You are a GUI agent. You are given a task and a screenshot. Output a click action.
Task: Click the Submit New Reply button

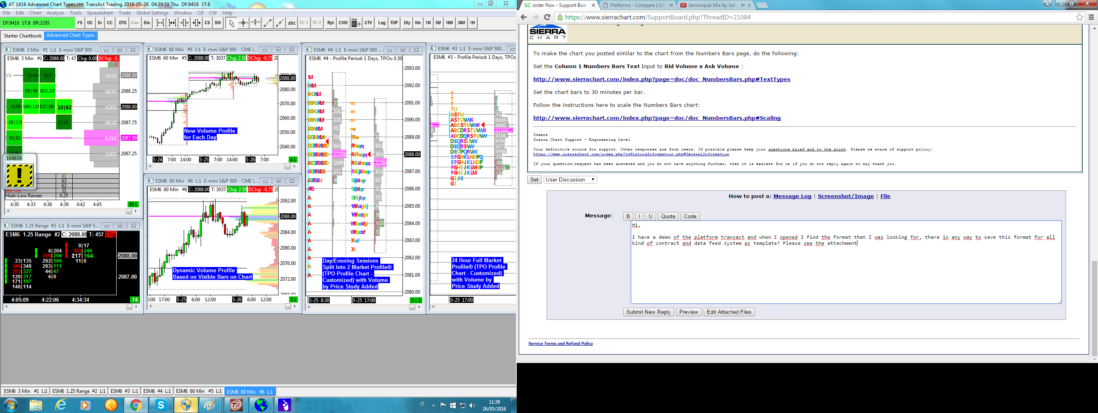click(x=648, y=312)
